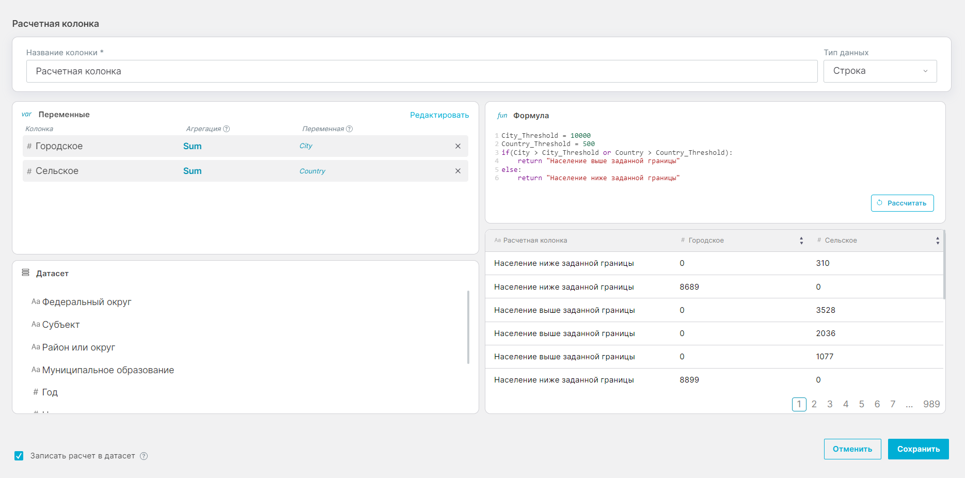Click the Датасет panel icon
Viewport: 965px width, 478px height.
[25, 273]
